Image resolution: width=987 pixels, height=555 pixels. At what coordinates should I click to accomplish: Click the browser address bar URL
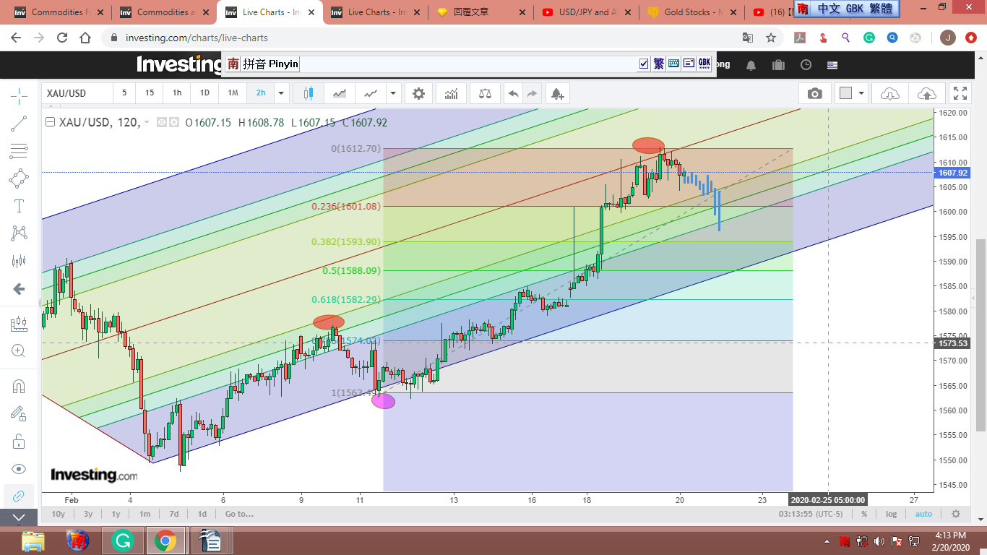point(197,38)
